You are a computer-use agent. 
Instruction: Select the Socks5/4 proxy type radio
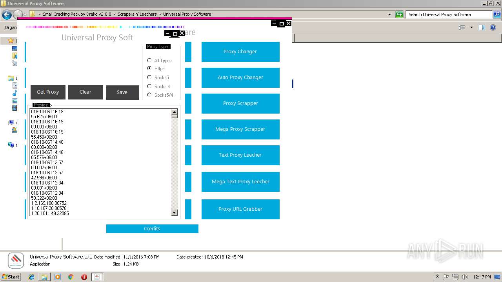click(149, 95)
